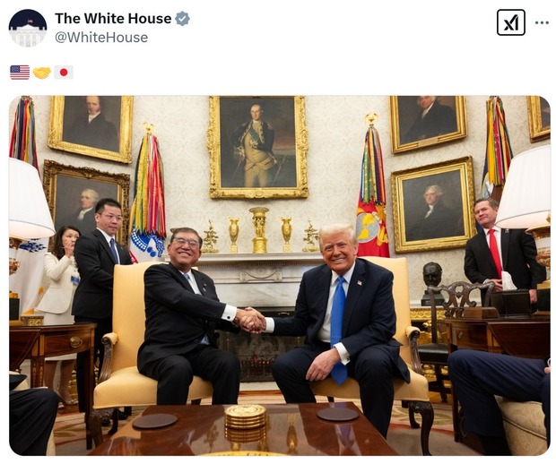Open The White House profile avatar
Image resolution: width=556 pixels, height=464 pixels.
28,28
